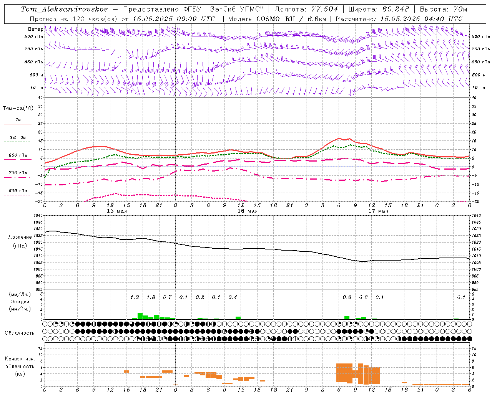This screenshot has width=492, height=393.
Task: Click the 10 м label left of wind barbs
Action: tap(37, 88)
